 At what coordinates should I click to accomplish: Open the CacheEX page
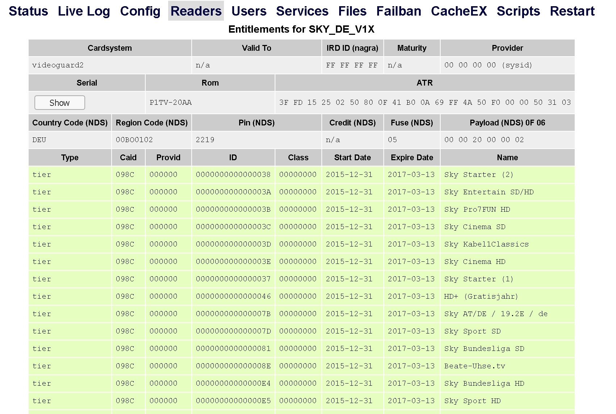pyautogui.click(x=459, y=11)
